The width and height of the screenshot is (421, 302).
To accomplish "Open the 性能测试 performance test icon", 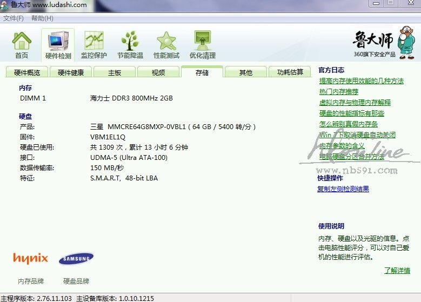I will 166,44.
